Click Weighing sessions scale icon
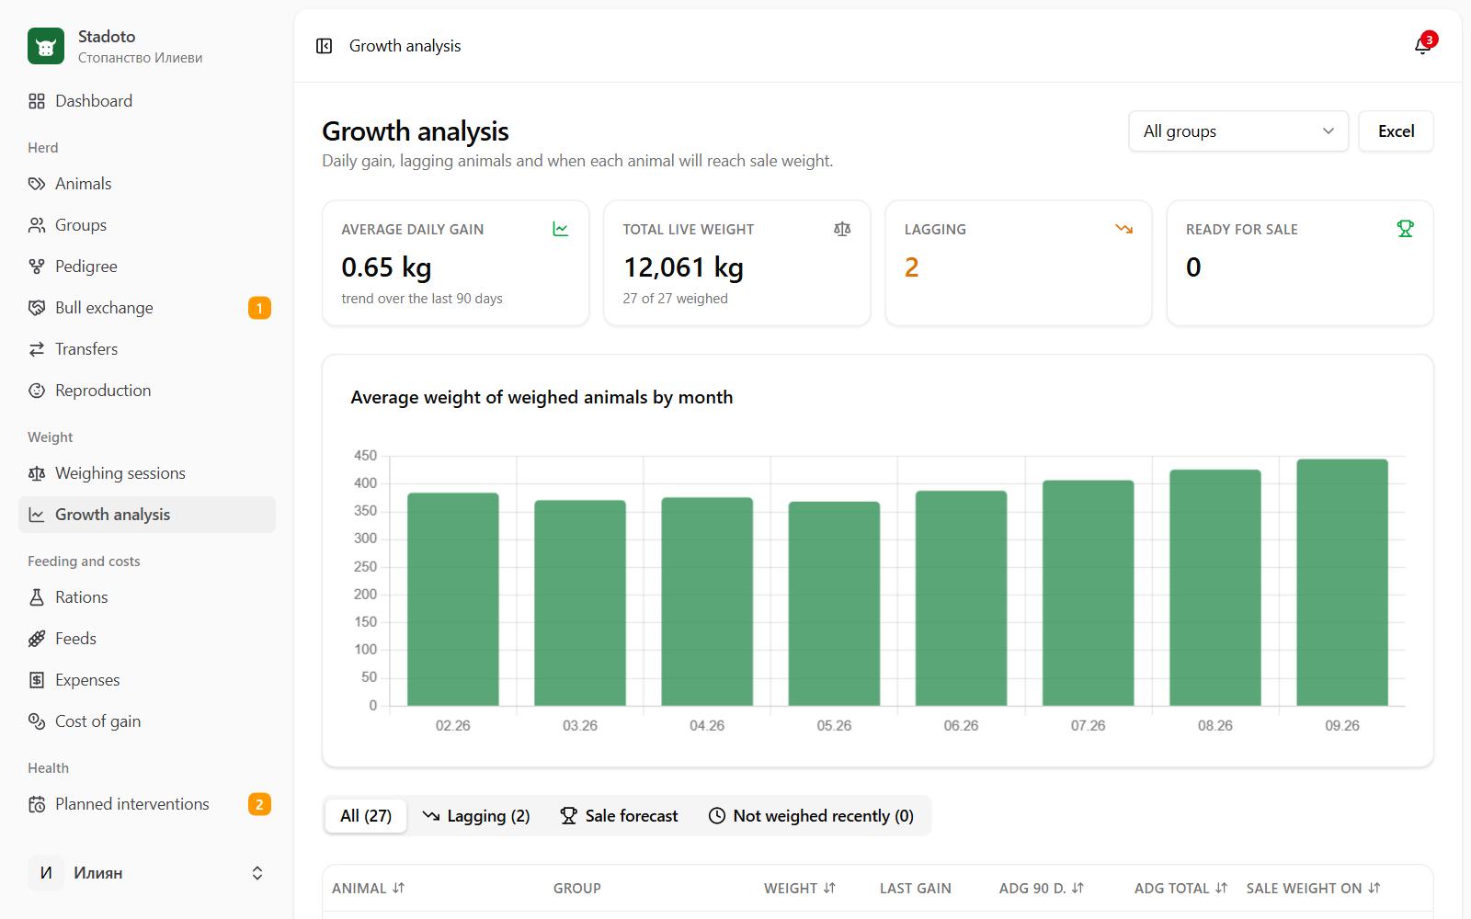 tap(37, 473)
